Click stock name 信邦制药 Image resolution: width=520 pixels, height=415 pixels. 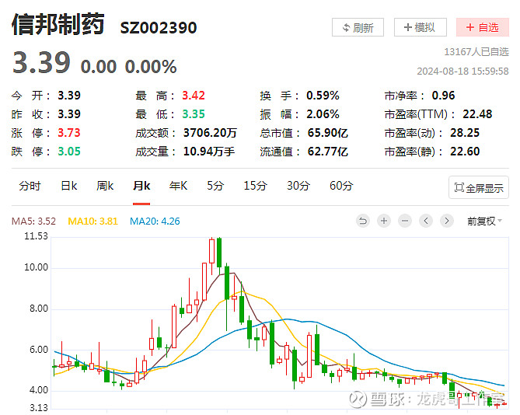(58, 24)
